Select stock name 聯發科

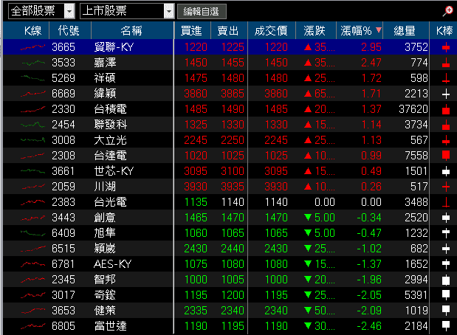111,125
